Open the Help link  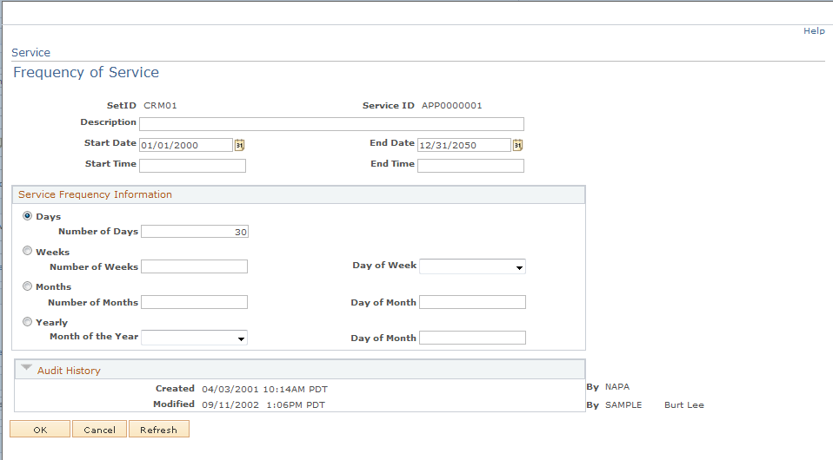pos(814,30)
